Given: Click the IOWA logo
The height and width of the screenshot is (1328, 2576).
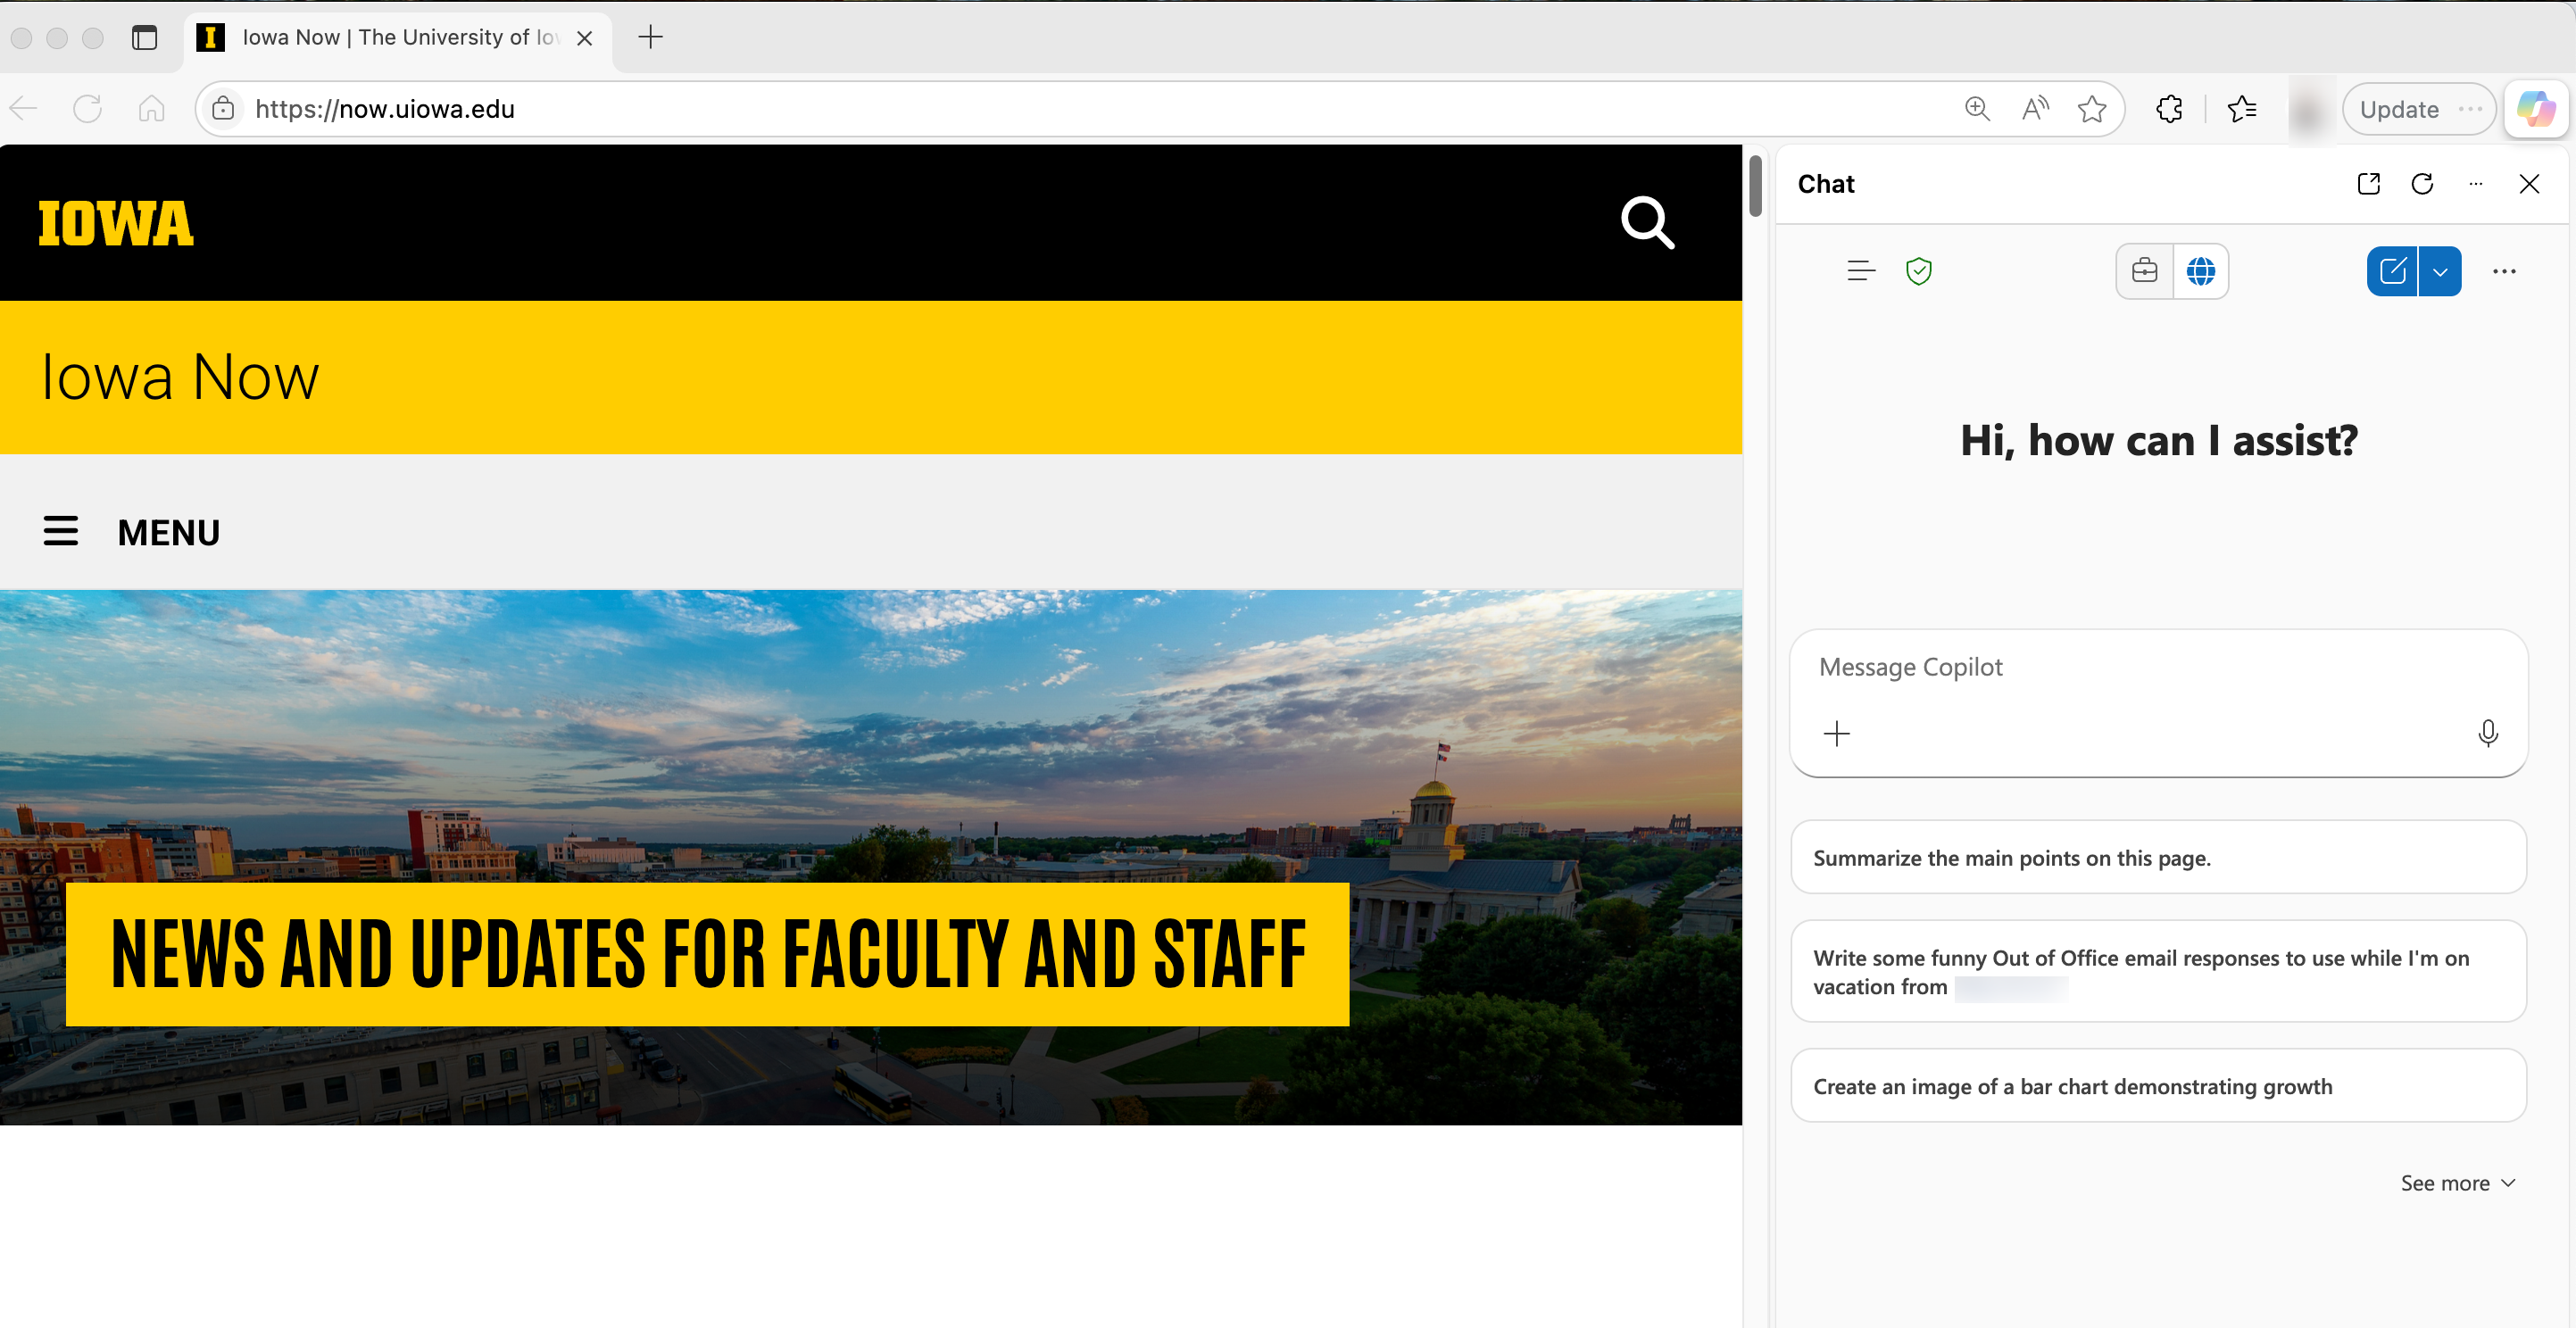Looking at the screenshot, I should tap(115, 222).
